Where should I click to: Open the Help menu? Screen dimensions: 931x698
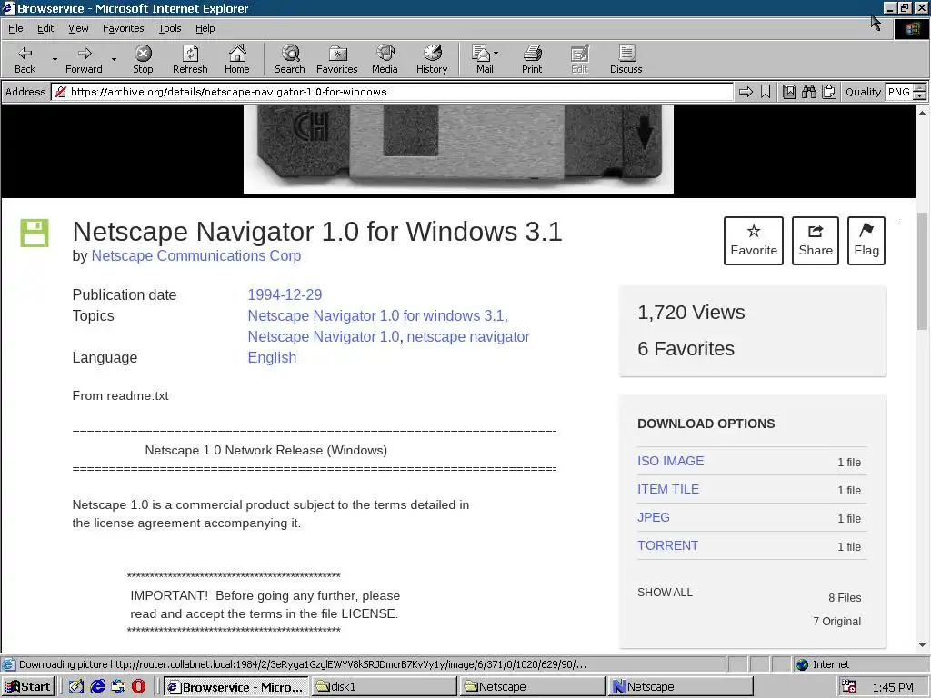[205, 28]
